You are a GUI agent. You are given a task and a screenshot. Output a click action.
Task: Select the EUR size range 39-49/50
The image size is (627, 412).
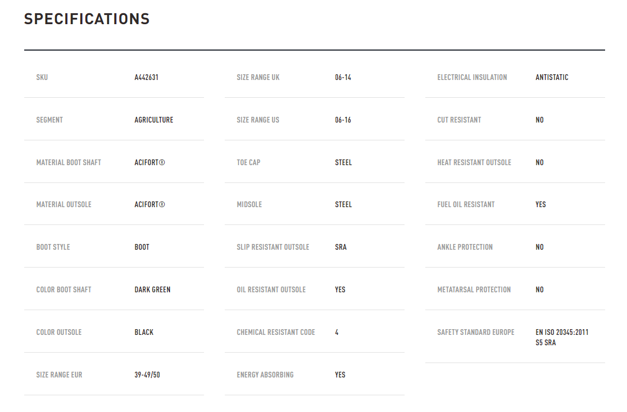tap(147, 375)
